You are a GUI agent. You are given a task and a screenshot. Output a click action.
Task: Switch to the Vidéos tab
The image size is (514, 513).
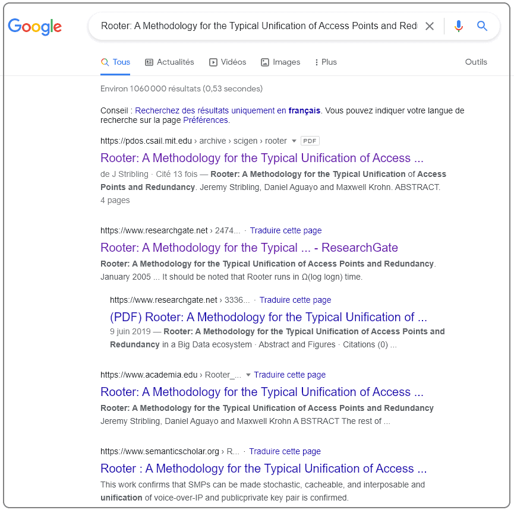pos(228,62)
